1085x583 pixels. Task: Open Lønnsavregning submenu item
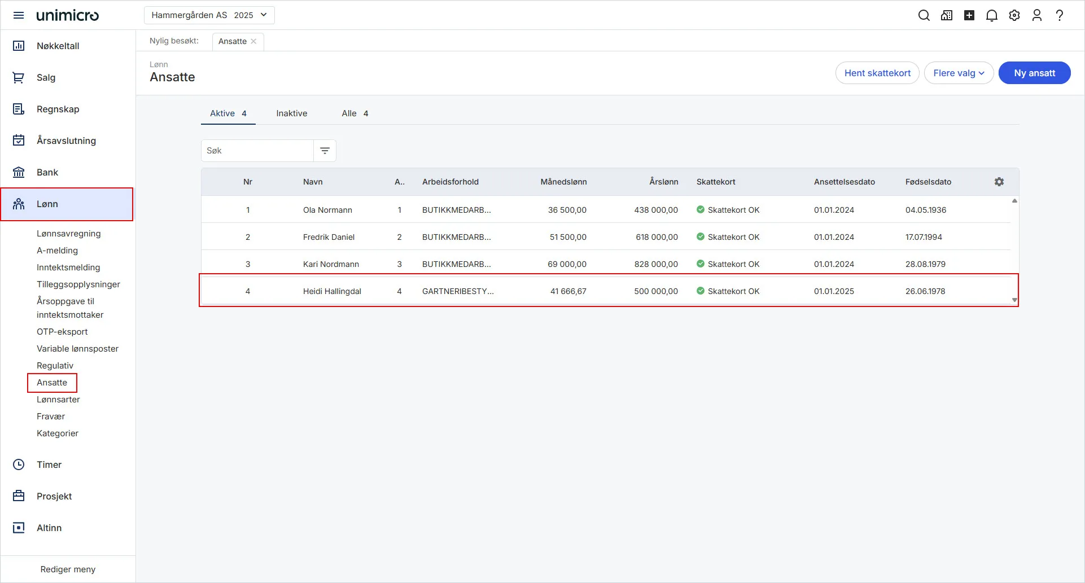pyautogui.click(x=69, y=234)
